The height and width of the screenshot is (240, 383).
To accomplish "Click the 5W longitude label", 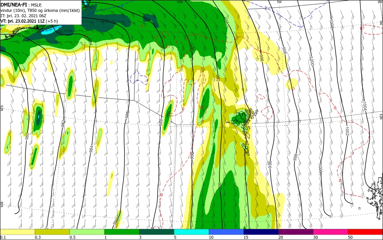I will [x=279, y=2].
